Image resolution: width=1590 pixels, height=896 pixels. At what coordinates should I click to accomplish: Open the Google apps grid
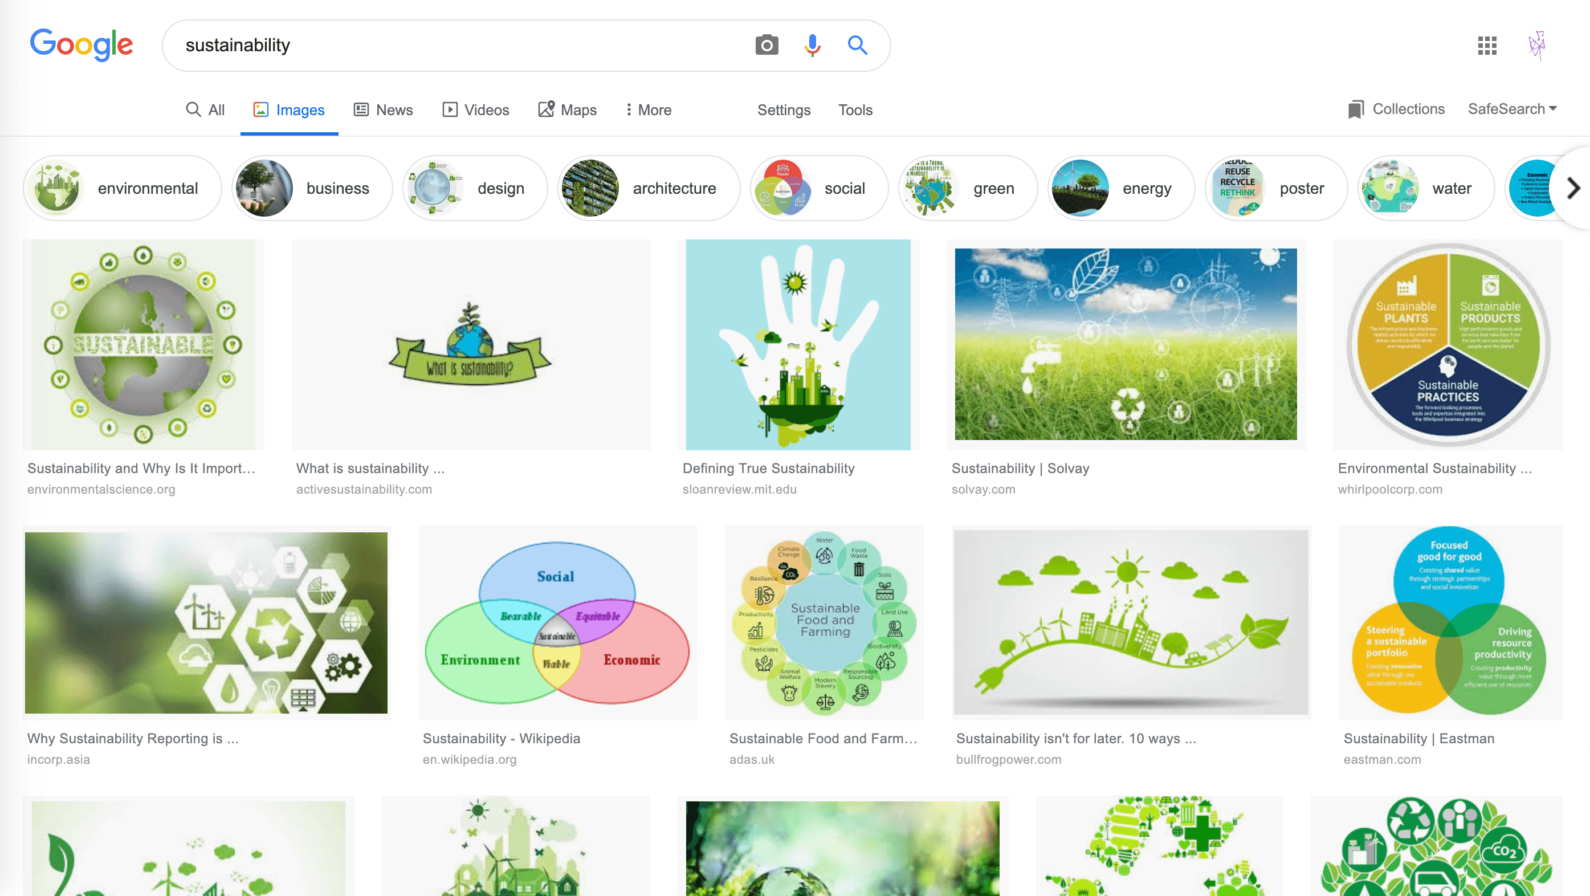1487,45
